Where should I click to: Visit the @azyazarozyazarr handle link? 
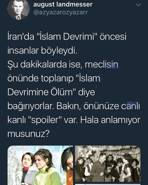click(x=60, y=12)
